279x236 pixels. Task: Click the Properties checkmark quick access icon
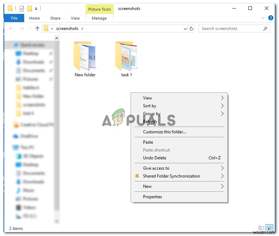[x=22, y=9]
